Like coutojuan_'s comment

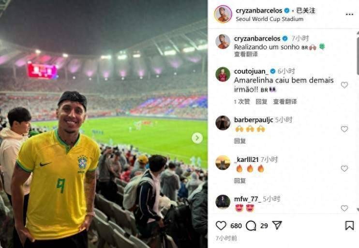344,85
